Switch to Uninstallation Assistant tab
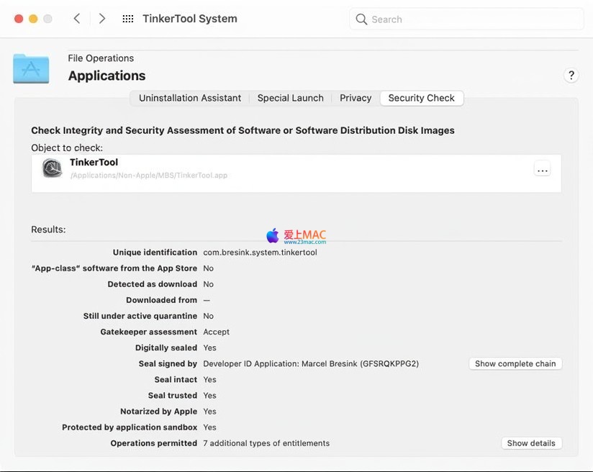Image resolution: width=593 pixels, height=472 pixels. click(x=190, y=98)
